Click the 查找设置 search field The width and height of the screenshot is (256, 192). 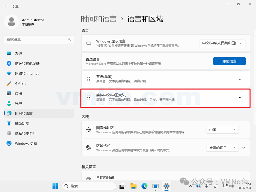(x=36, y=39)
